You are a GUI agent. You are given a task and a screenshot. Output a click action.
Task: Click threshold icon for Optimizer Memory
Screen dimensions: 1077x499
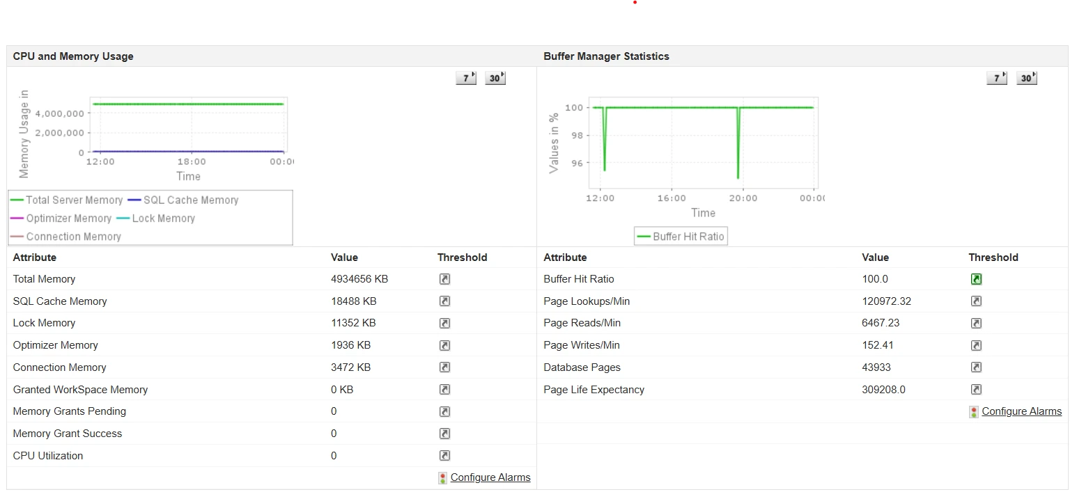tap(444, 345)
